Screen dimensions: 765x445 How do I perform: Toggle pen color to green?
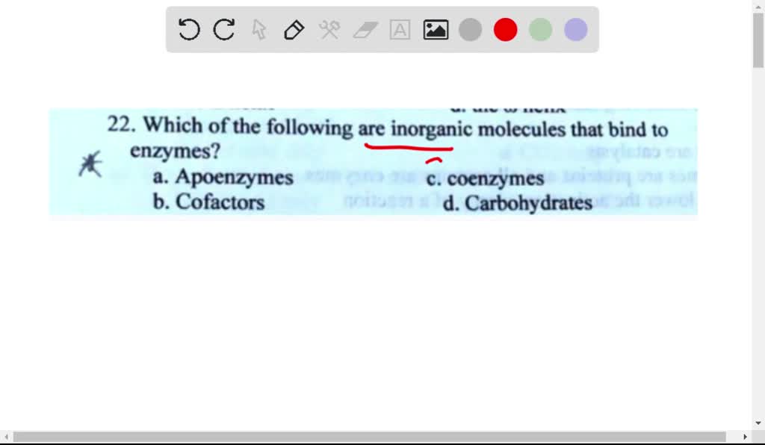click(x=540, y=29)
